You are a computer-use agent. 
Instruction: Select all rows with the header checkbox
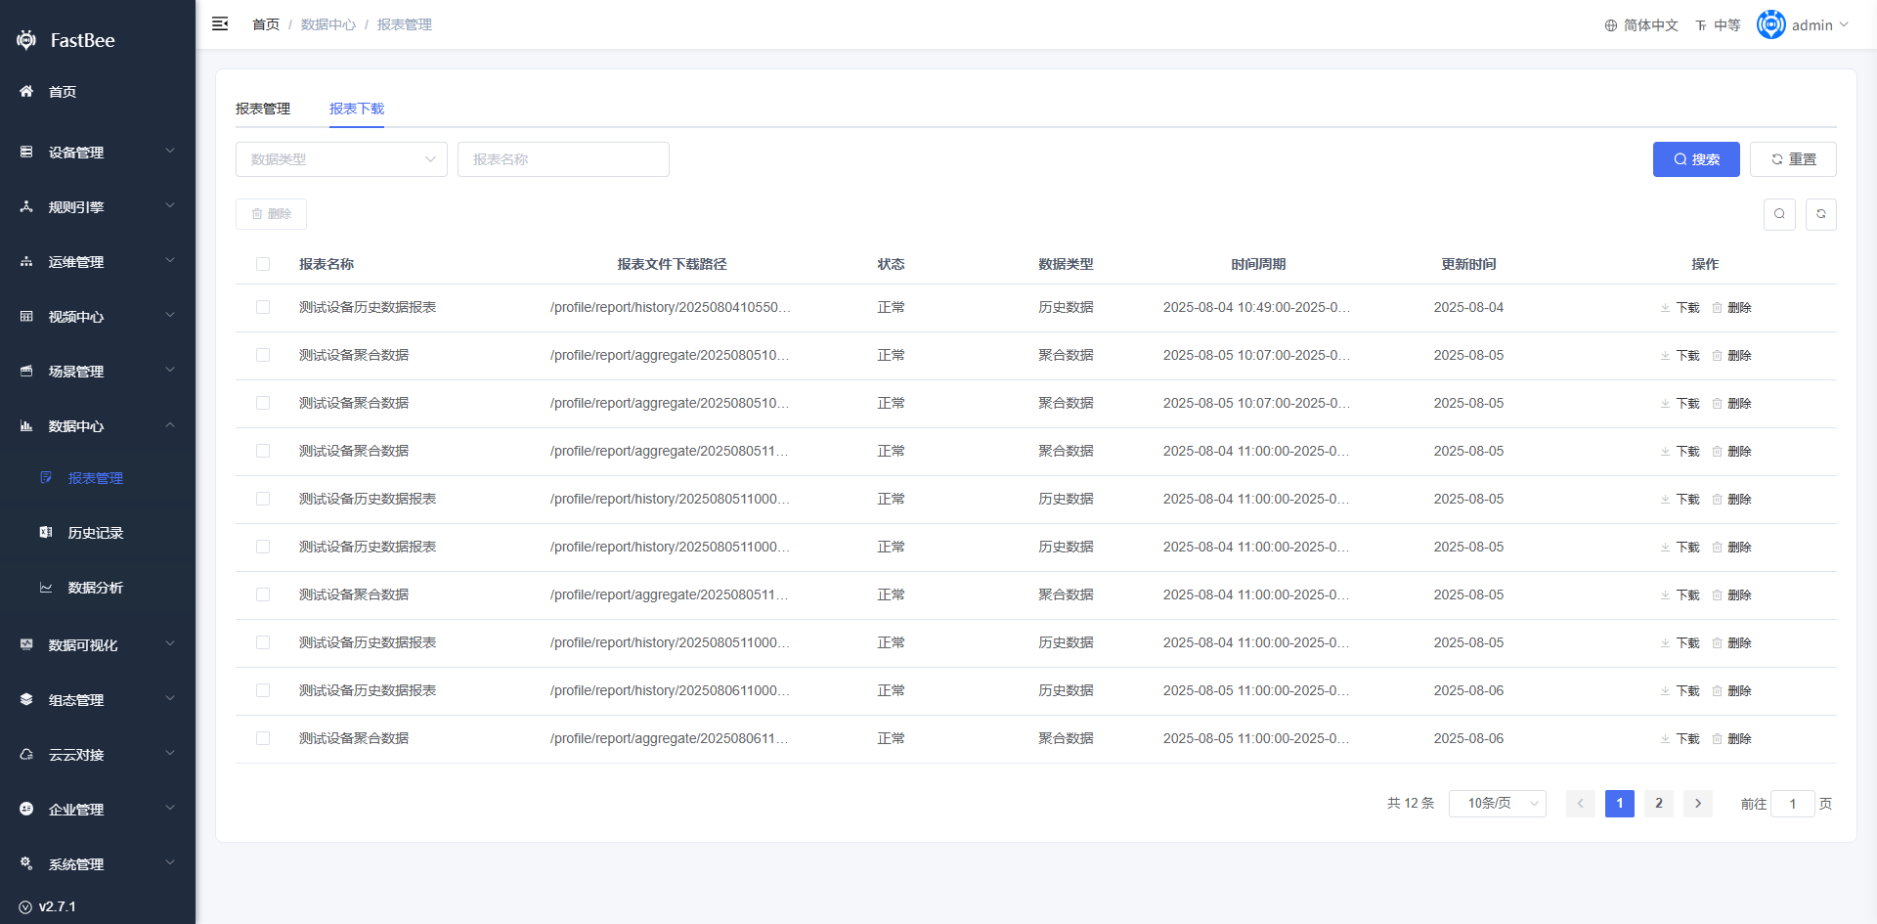tap(263, 264)
